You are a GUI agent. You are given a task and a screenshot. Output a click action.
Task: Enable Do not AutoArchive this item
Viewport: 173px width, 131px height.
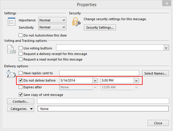click(20, 35)
